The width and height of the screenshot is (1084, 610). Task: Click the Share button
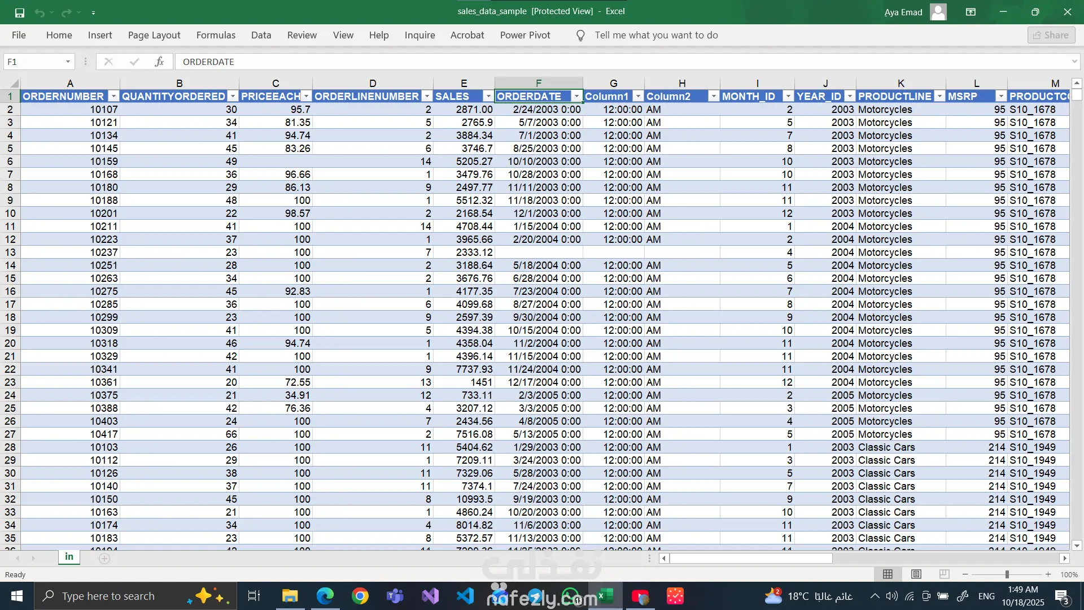pos(1051,35)
